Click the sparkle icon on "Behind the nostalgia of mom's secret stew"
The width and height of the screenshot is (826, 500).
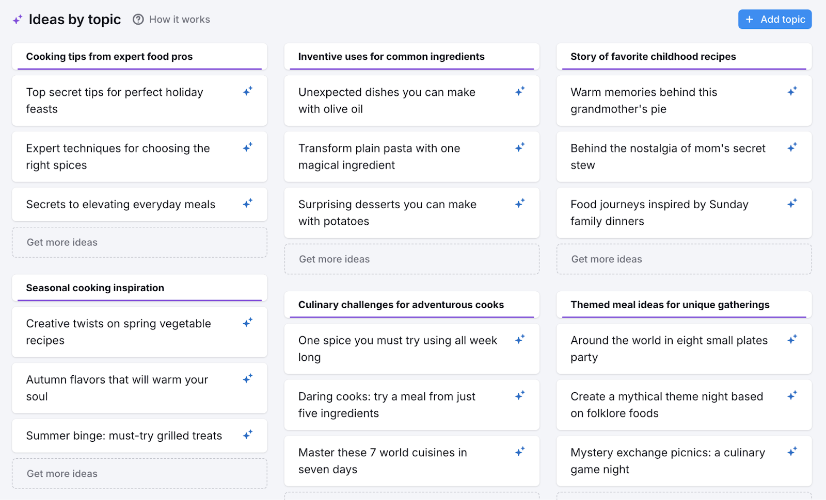[792, 147]
